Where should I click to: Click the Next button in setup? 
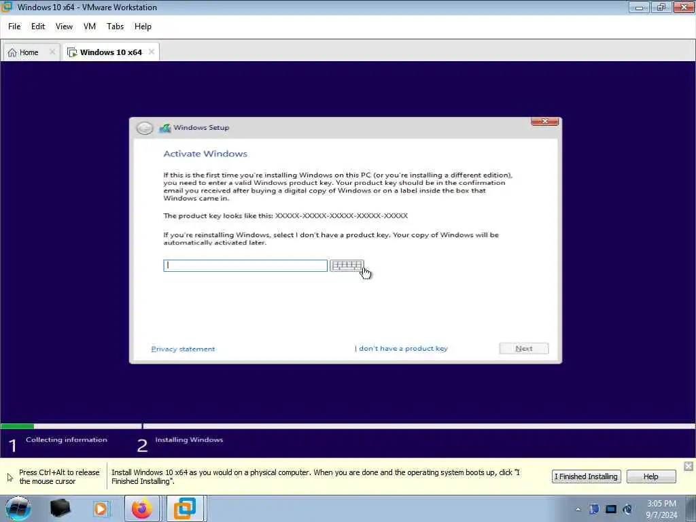(x=524, y=349)
